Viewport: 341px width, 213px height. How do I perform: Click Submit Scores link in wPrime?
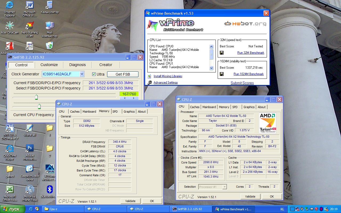pyautogui.click(x=242, y=83)
